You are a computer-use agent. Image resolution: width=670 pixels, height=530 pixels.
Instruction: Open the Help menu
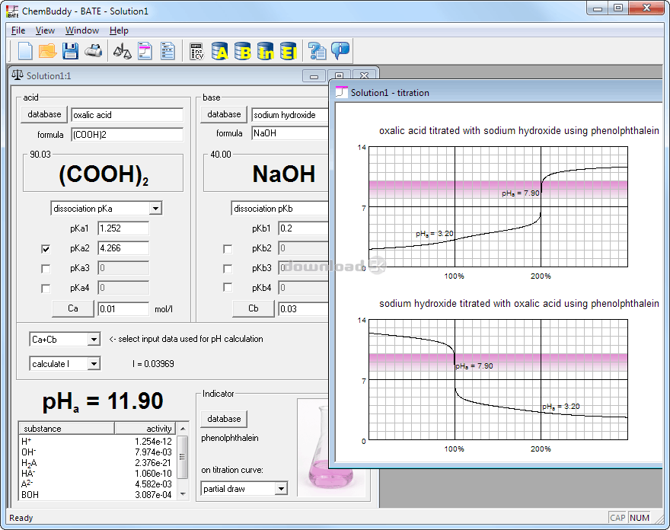pyautogui.click(x=119, y=30)
